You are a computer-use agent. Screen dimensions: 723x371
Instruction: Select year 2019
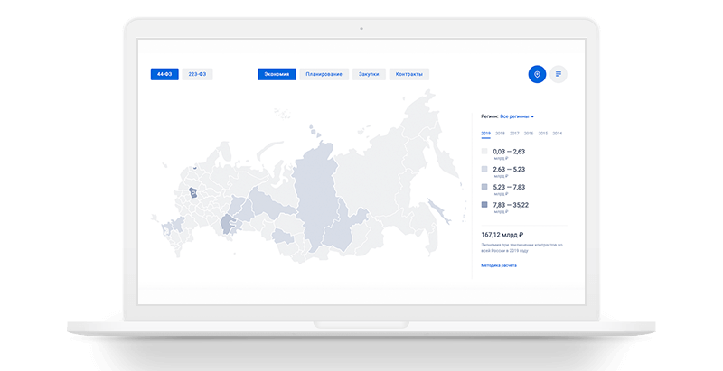(485, 134)
